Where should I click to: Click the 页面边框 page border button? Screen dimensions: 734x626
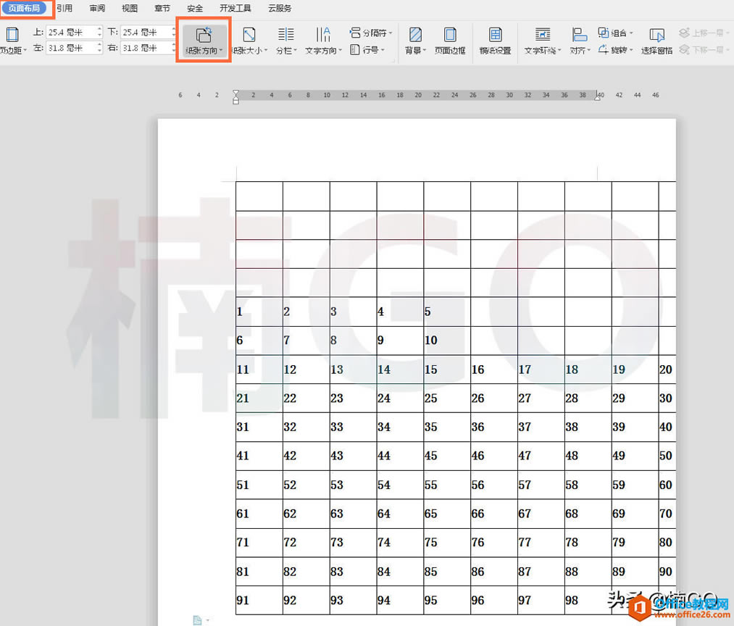tap(450, 41)
